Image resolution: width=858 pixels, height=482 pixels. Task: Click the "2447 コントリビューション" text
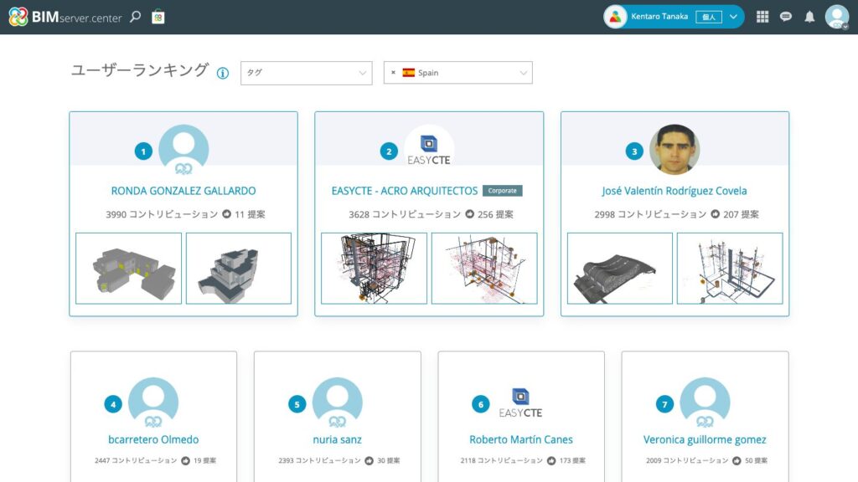tap(136, 461)
